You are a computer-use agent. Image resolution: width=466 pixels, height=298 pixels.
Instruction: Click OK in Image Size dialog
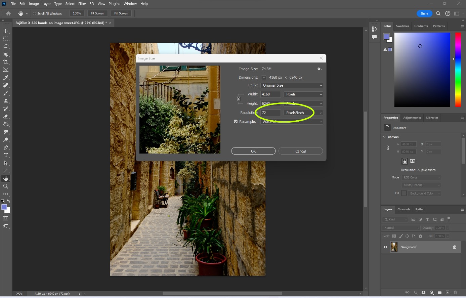253,151
